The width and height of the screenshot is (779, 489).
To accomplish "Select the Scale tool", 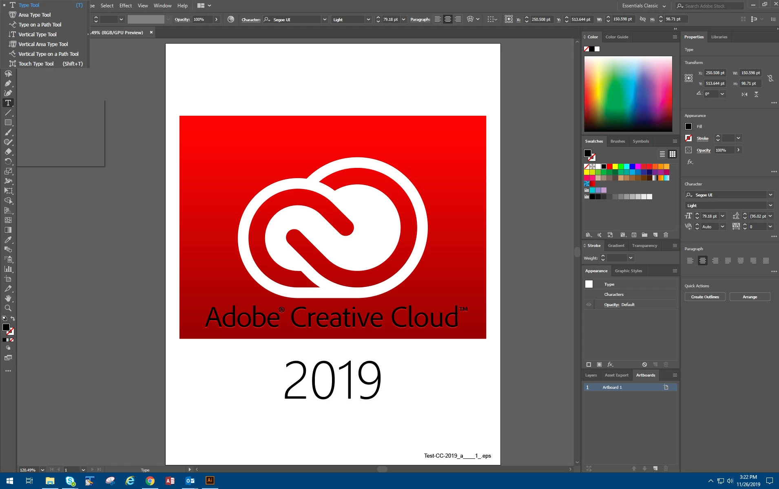I will point(8,172).
